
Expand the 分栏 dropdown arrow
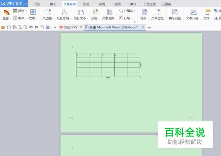(99, 18)
